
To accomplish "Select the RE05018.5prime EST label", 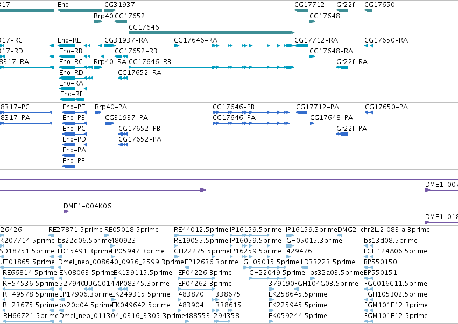I will coord(131,230).
